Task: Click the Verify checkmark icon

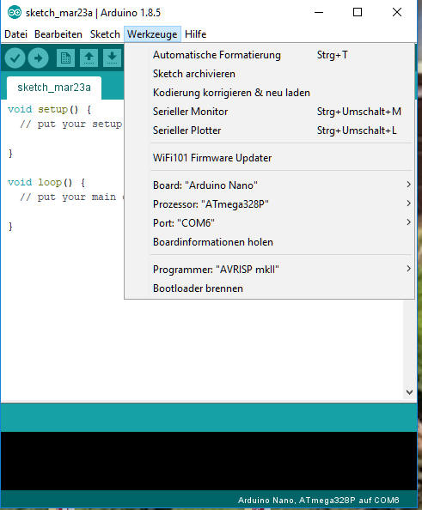Action: tap(15, 58)
